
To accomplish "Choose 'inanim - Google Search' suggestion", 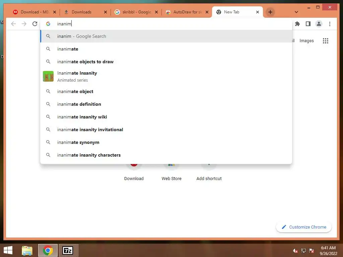I will pos(166,36).
